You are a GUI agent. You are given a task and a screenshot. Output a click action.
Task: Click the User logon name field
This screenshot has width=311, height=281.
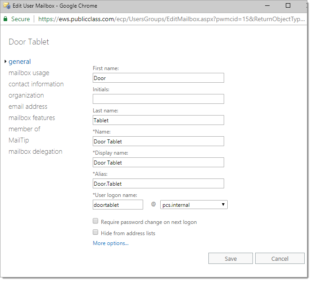[x=117, y=205]
